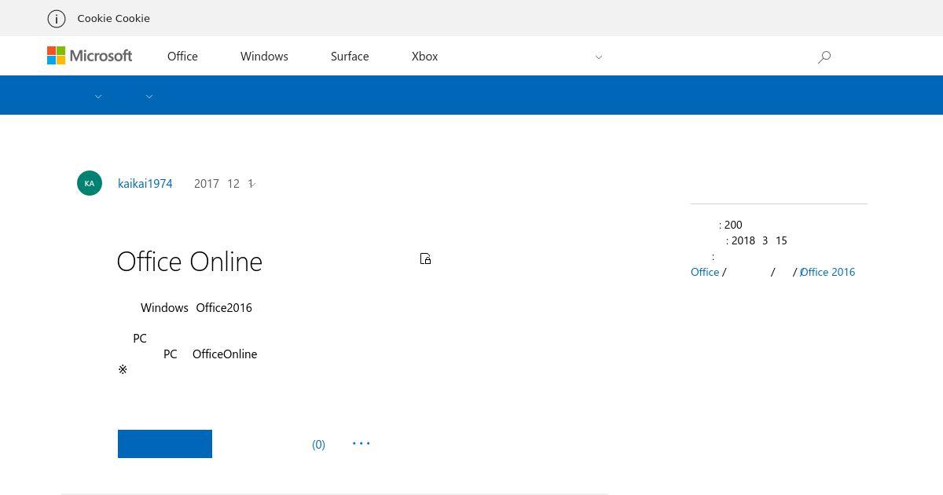This screenshot has width=943, height=495.
Task: Open the Windows navigation menu item
Action: tap(264, 57)
